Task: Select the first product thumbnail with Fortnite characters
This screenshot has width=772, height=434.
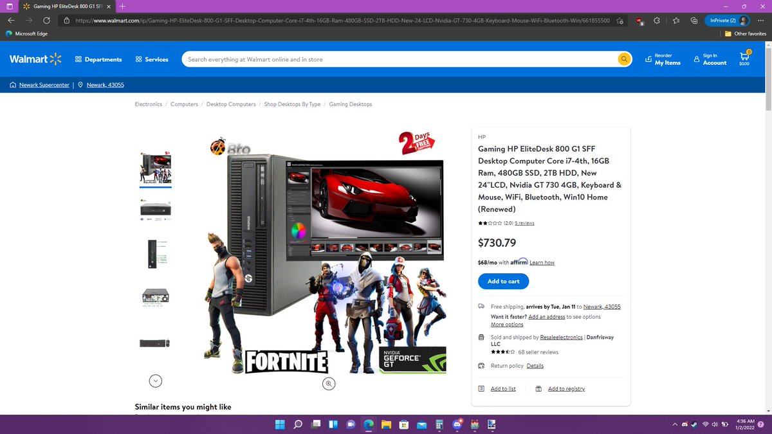Action: (x=156, y=168)
